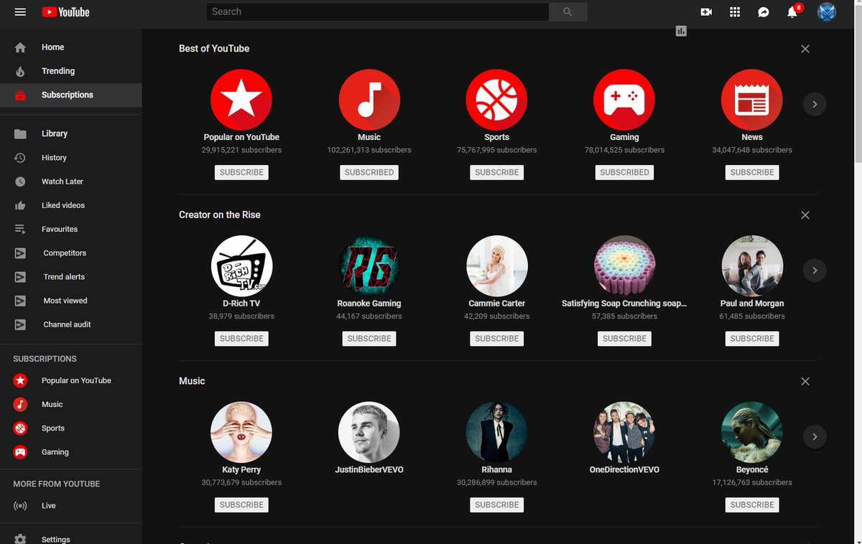The height and width of the screenshot is (544, 862).
Task: Open Paul and Morgan channel name link
Action: pos(752,304)
